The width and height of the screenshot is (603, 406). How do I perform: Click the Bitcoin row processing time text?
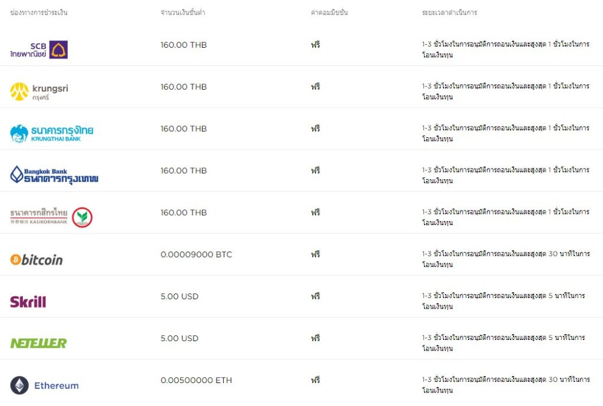(x=506, y=259)
